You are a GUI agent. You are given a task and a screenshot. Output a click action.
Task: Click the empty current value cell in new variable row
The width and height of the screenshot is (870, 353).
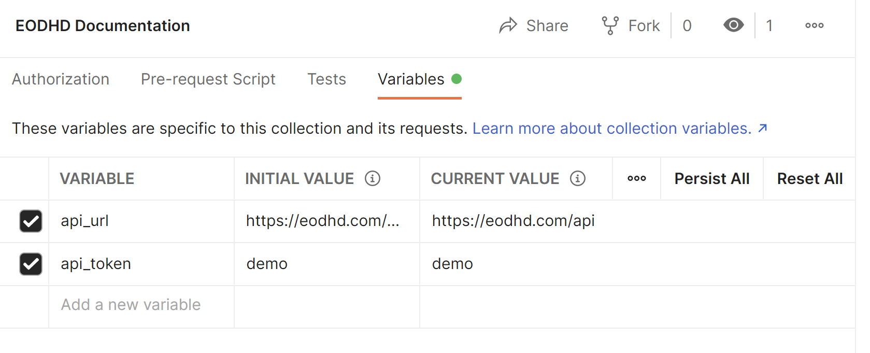(637, 307)
